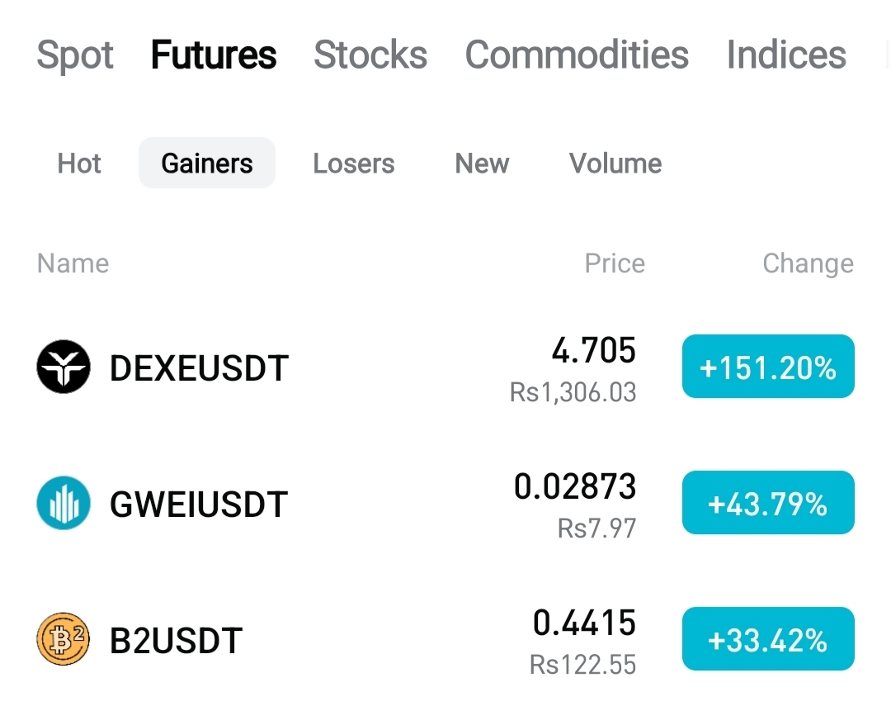
Task: Sort by the Change column header
Action: pyautogui.click(x=808, y=264)
